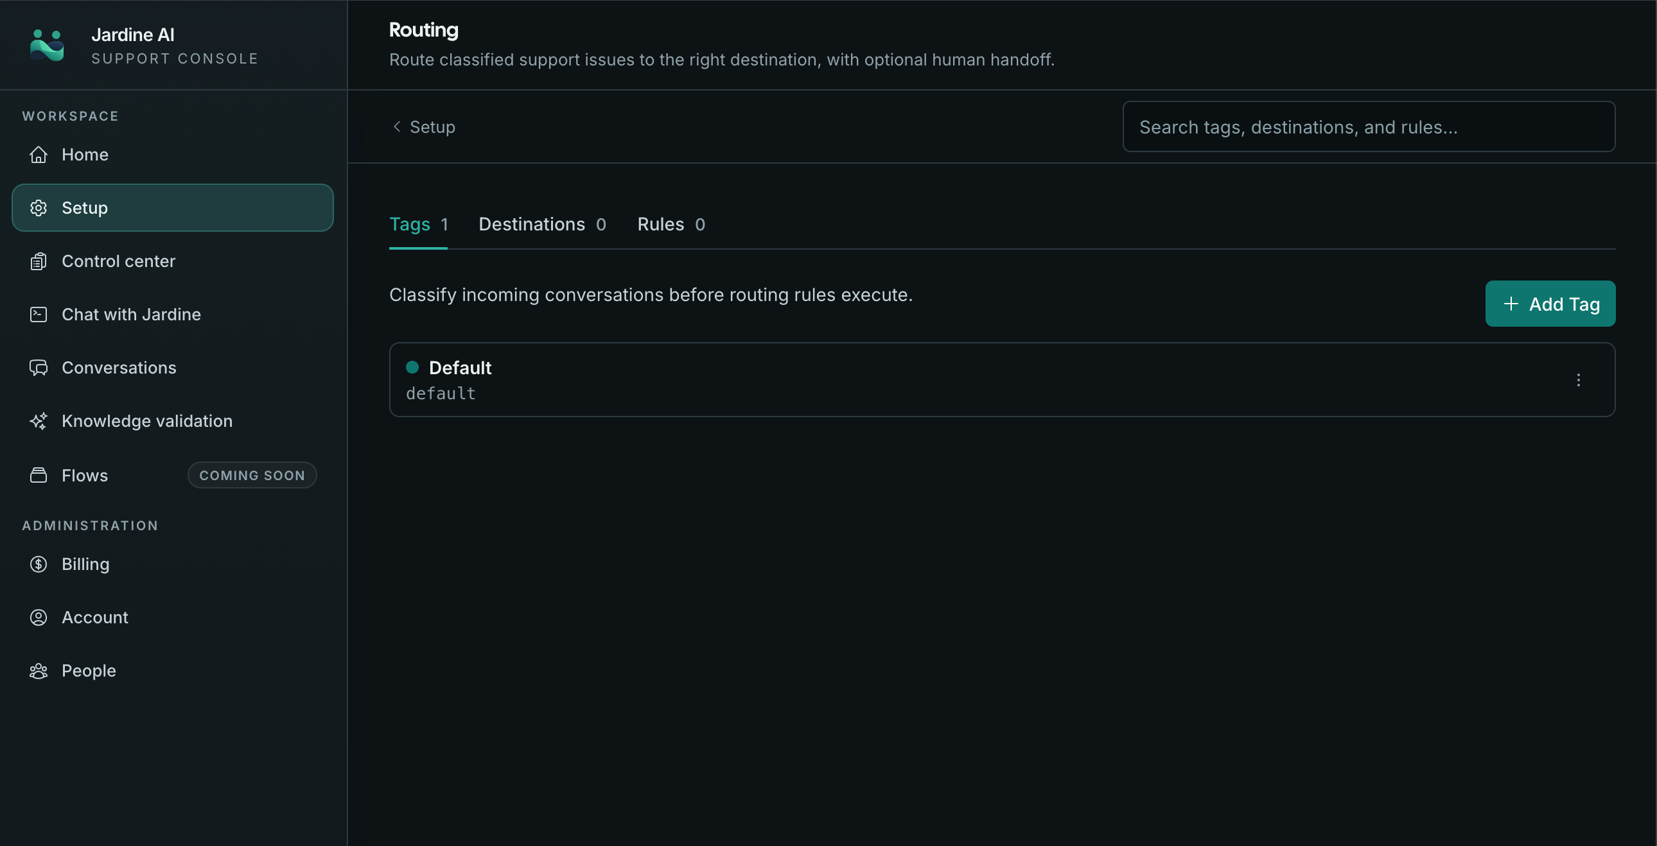Switch to the Rules tab
The image size is (1657, 846).
point(671,225)
